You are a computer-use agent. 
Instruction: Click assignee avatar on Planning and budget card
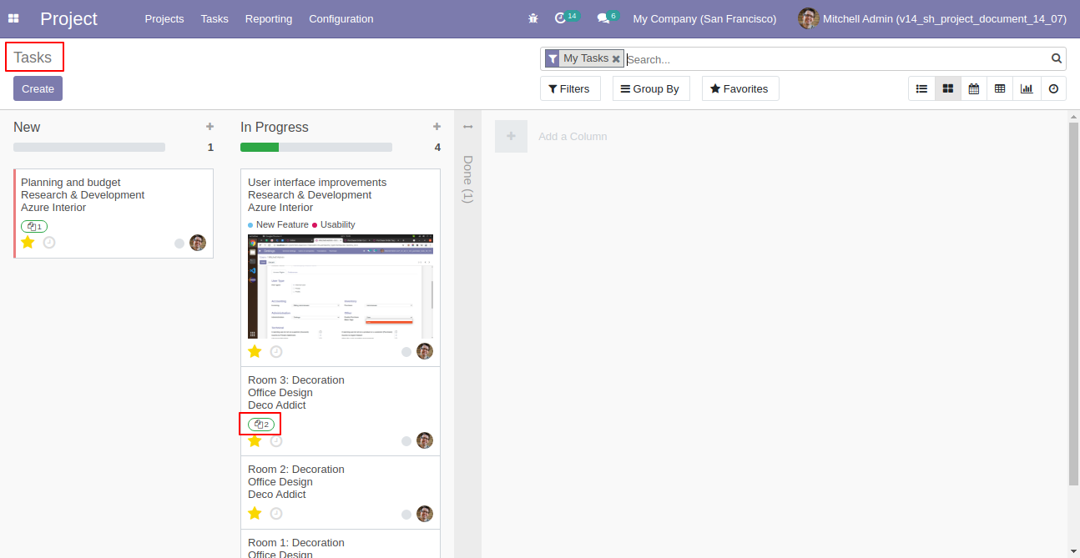198,243
